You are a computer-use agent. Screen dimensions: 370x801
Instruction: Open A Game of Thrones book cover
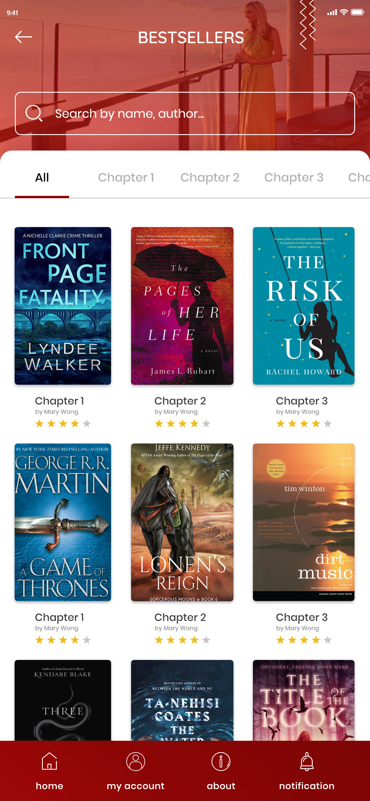(63, 522)
